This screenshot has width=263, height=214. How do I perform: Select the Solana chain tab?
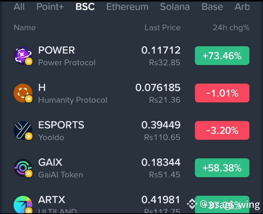point(175,7)
